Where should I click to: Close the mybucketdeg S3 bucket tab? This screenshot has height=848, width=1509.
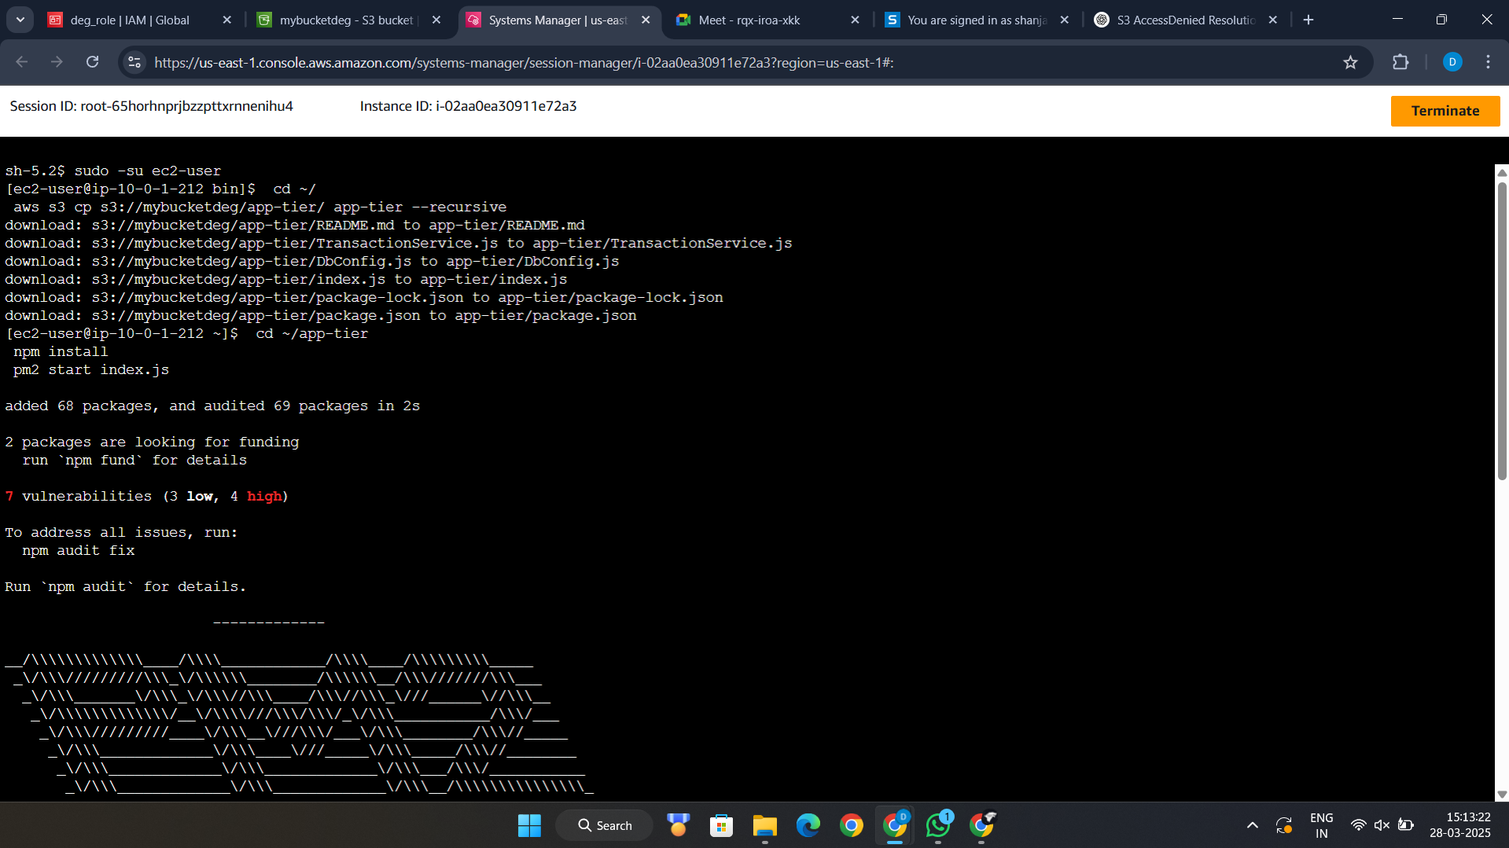coord(436,20)
